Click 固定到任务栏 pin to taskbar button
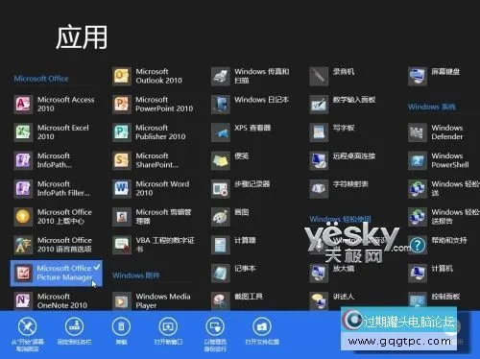Viewport: 480px width, 359px height. 74,331
